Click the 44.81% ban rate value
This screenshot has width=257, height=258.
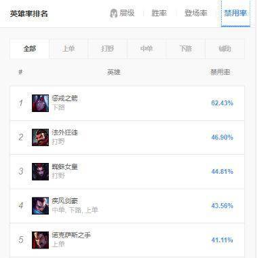(222, 172)
